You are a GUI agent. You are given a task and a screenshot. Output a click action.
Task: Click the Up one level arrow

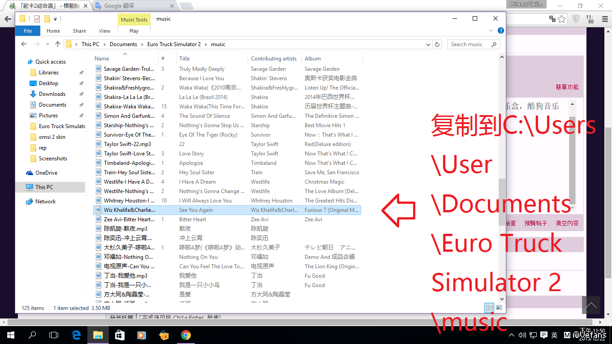(x=58, y=44)
